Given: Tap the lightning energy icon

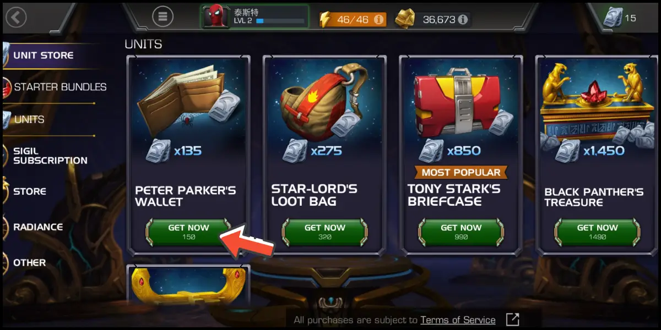Looking at the screenshot, I should point(326,19).
